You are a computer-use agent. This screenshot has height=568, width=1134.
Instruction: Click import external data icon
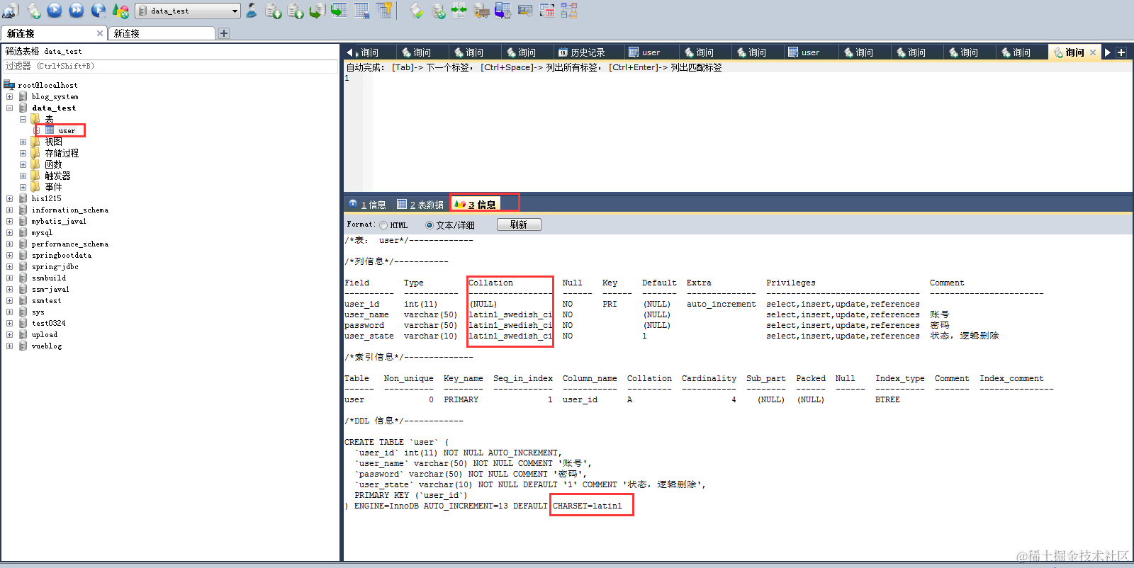[x=273, y=11]
